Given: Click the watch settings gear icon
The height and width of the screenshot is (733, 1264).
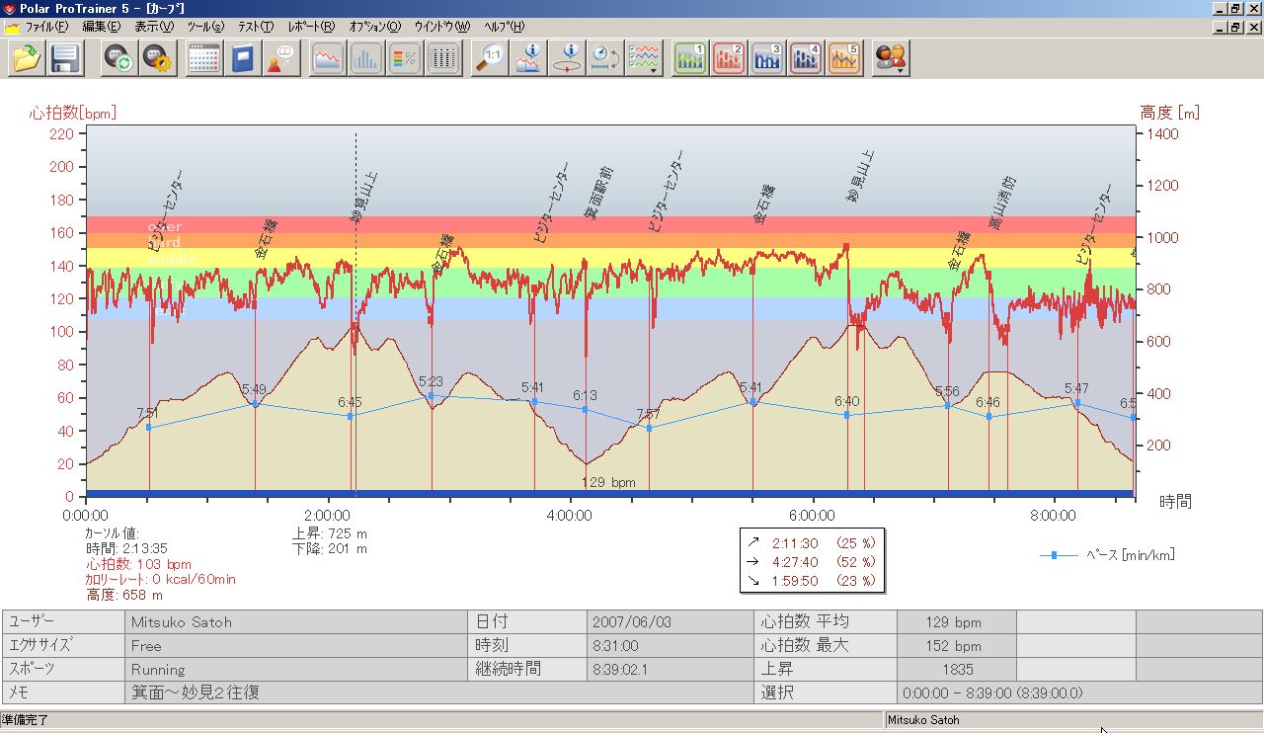Looking at the screenshot, I should coord(158,58).
